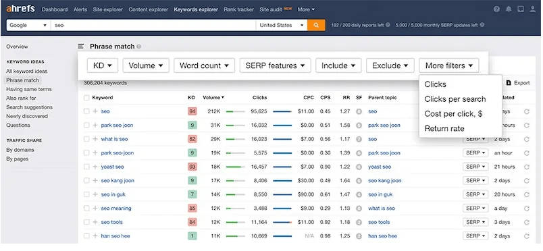Open the Word count filter dropdown
Image resolution: width=543 pixels, height=251 pixels.
pos(205,65)
